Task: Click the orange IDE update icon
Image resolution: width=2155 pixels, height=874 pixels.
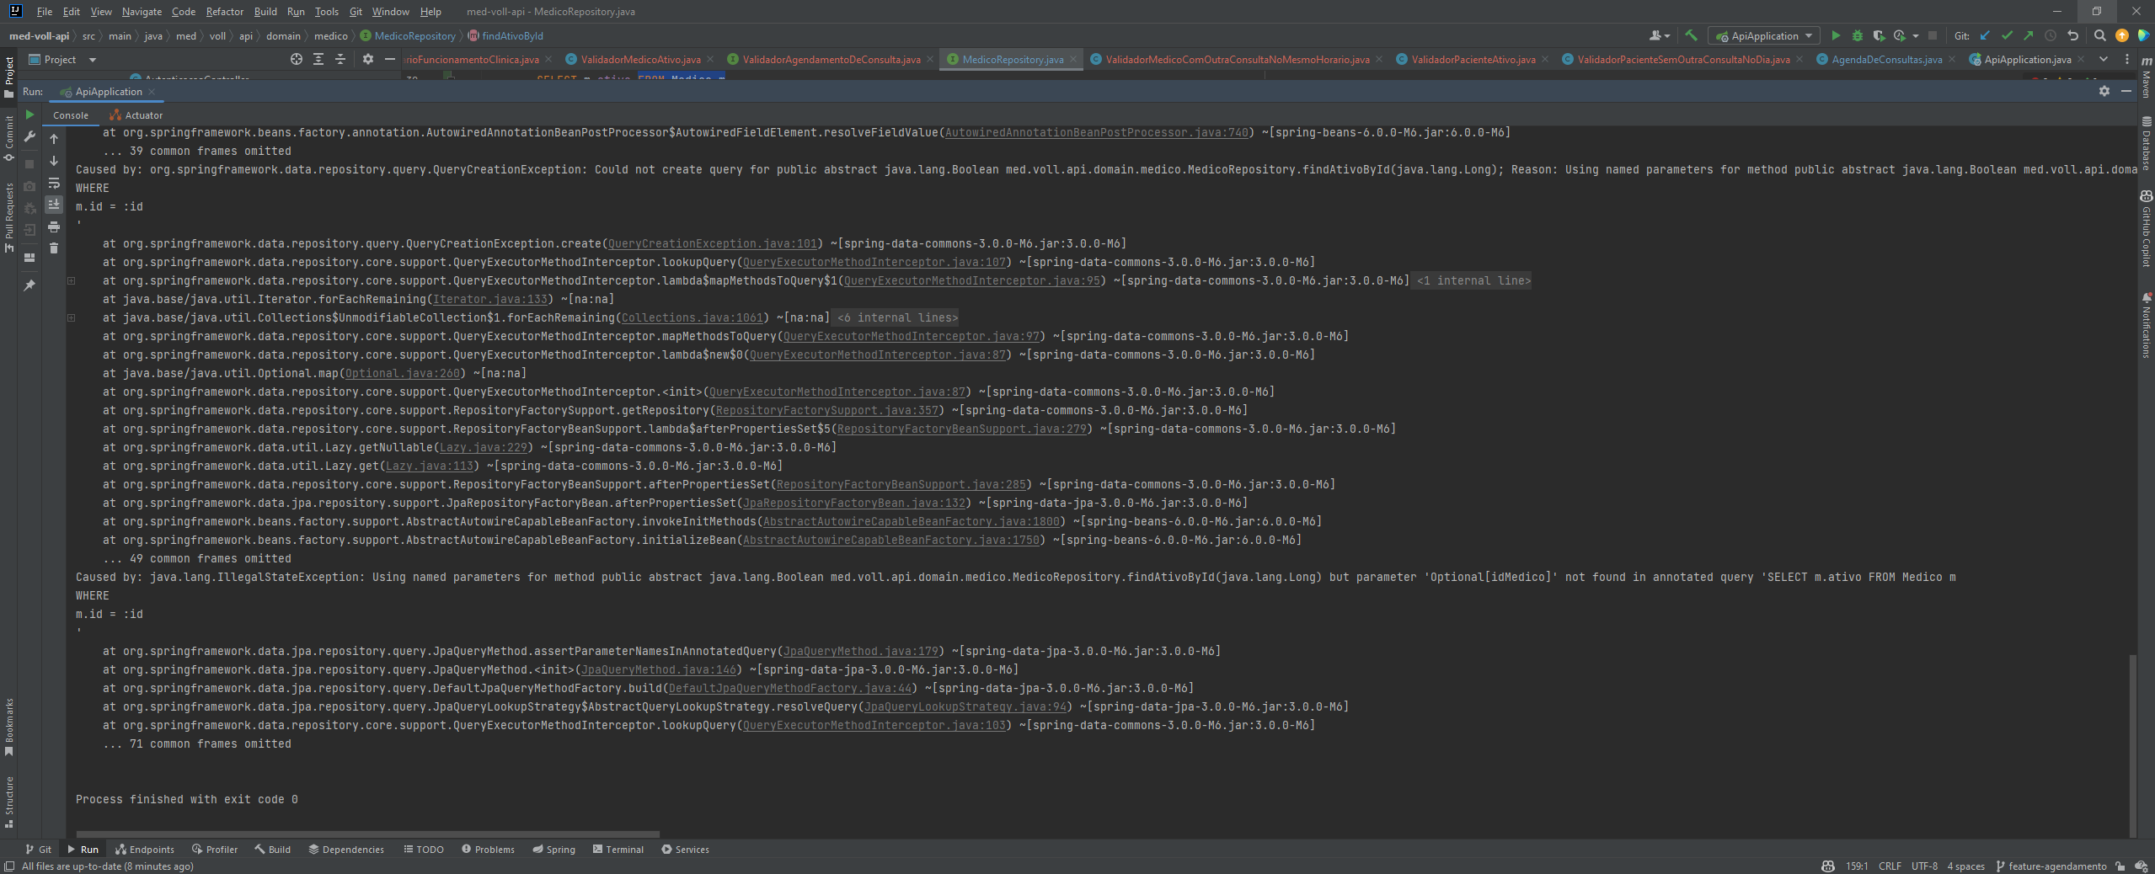Action: click(x=2122, y=35)
